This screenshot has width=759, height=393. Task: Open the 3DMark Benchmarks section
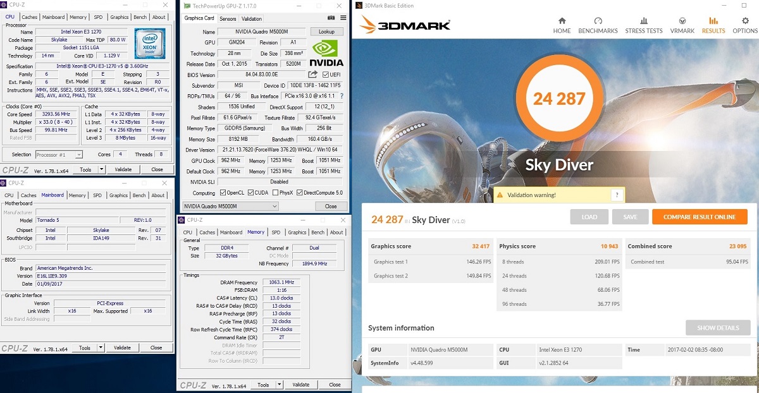[x=598, y=25]
